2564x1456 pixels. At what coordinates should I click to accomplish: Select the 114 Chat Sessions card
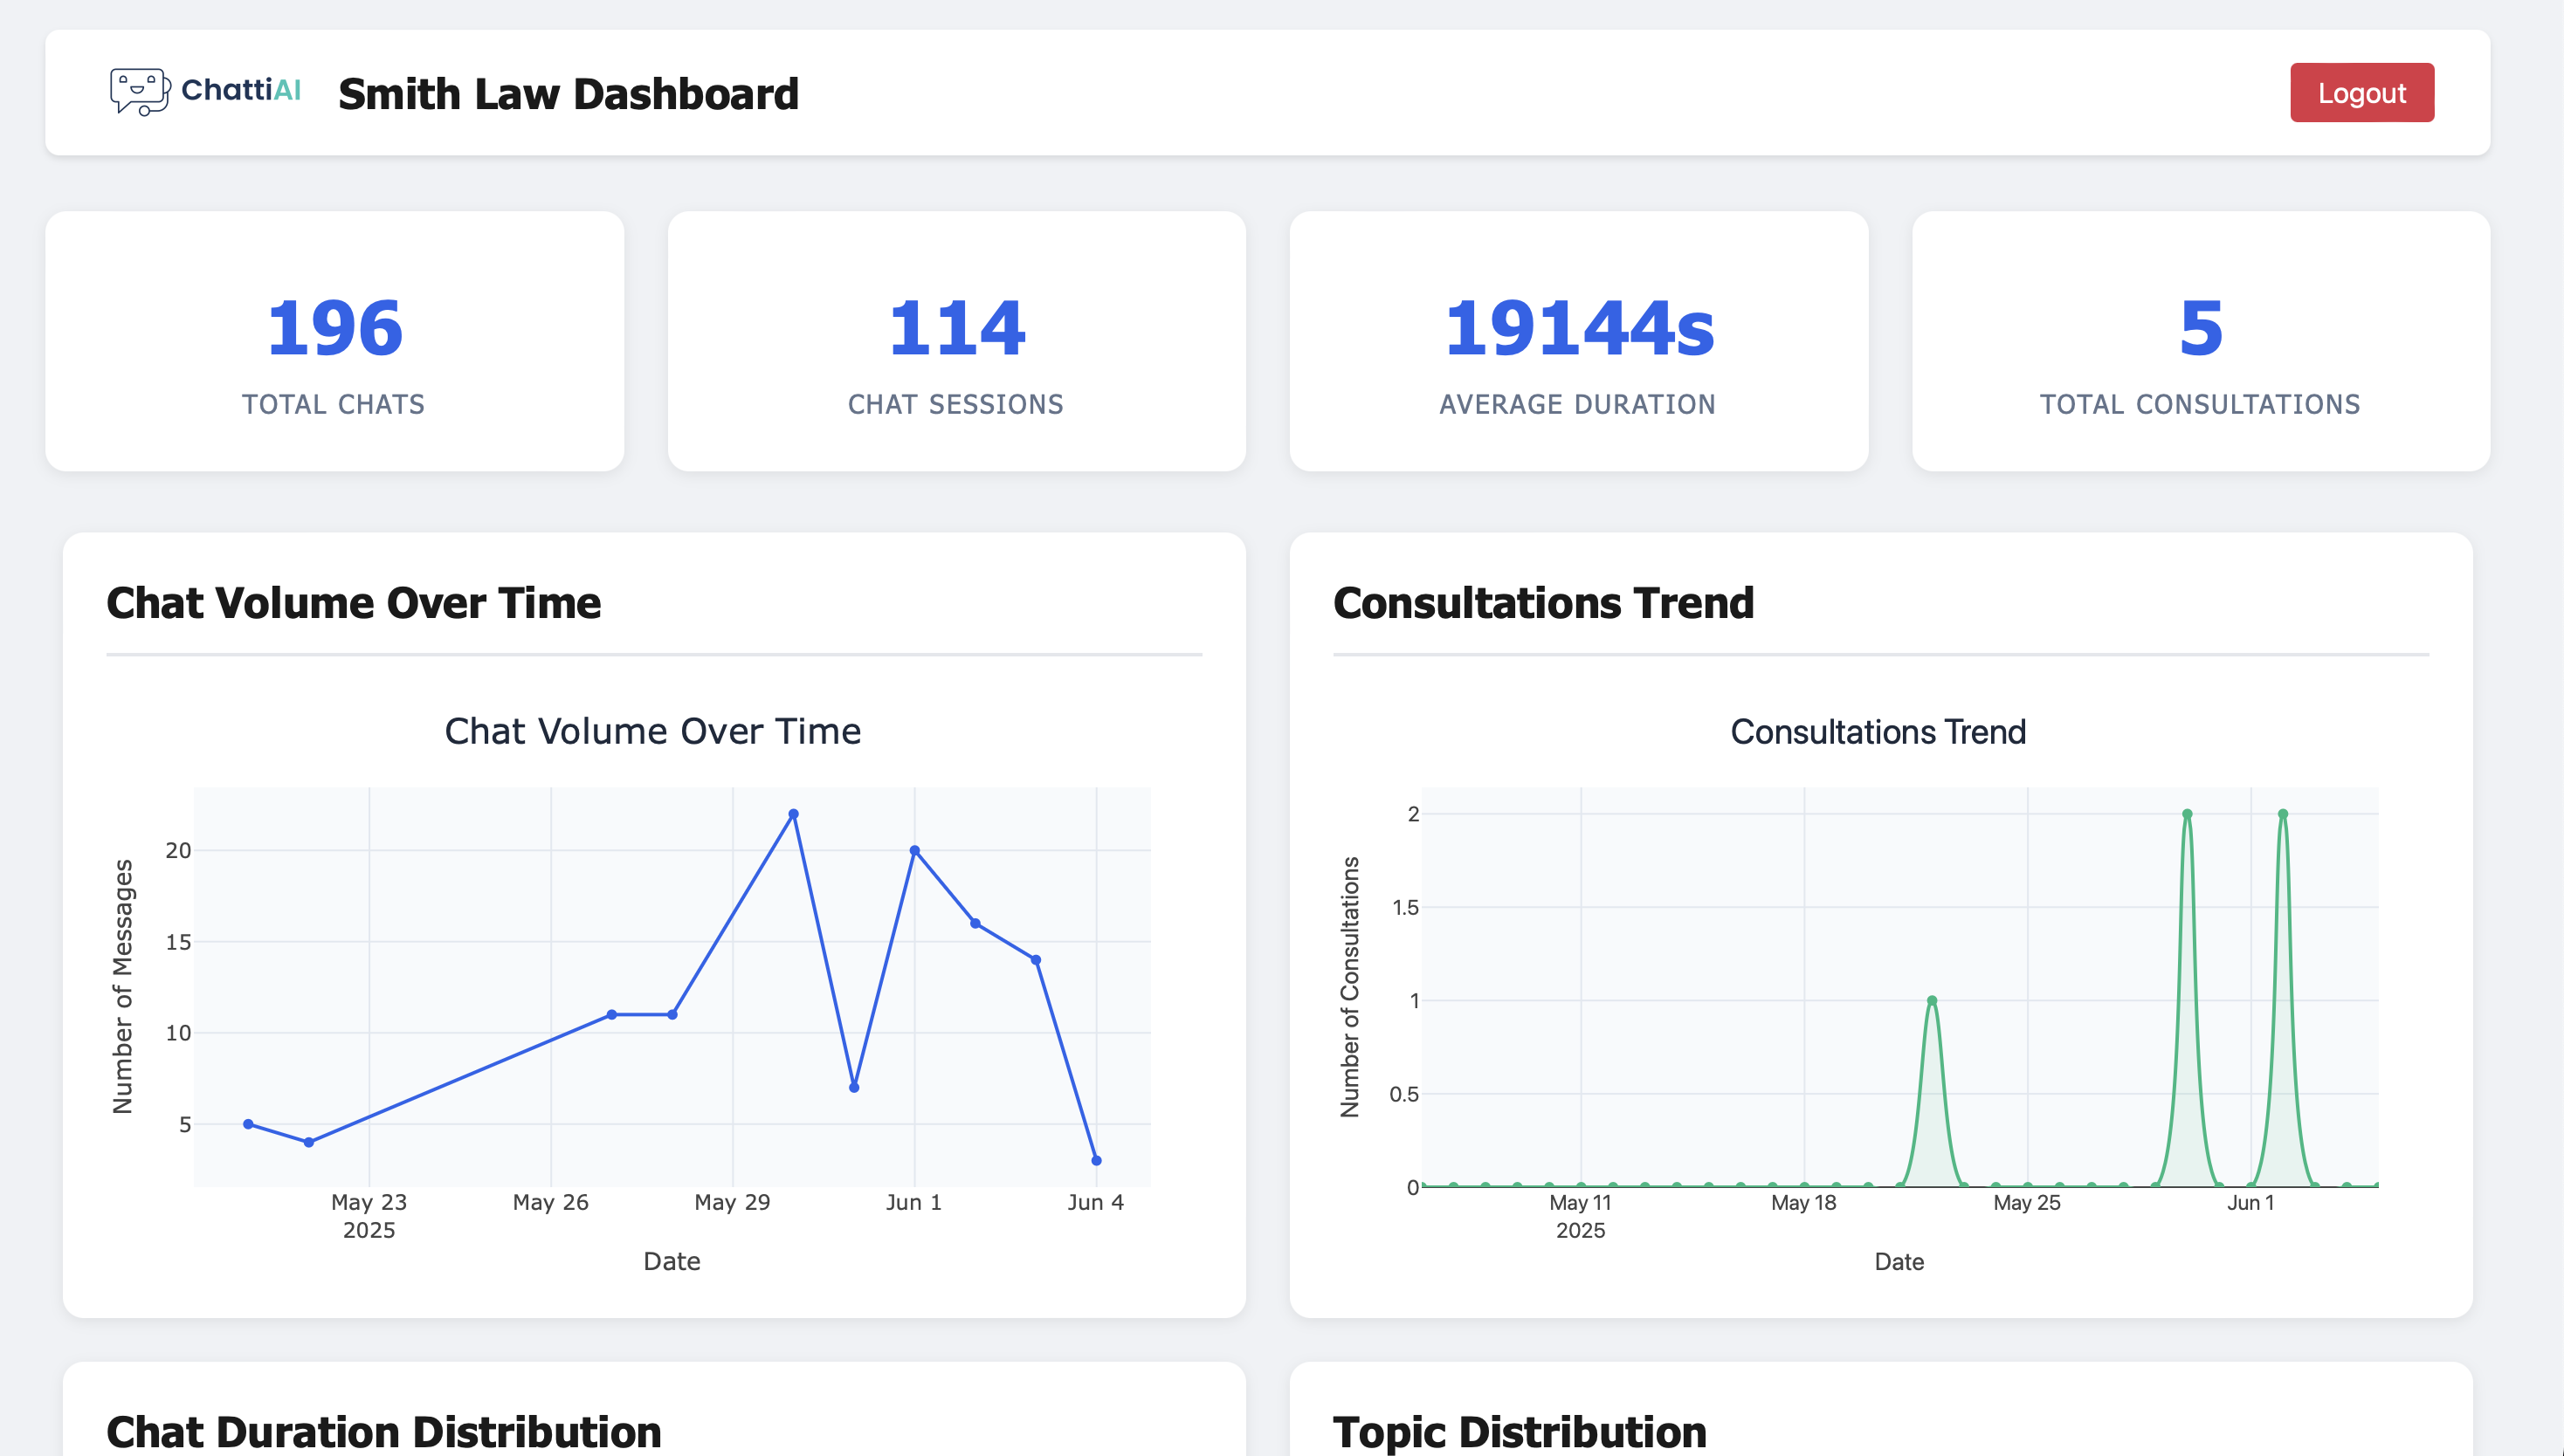point(956,341)
